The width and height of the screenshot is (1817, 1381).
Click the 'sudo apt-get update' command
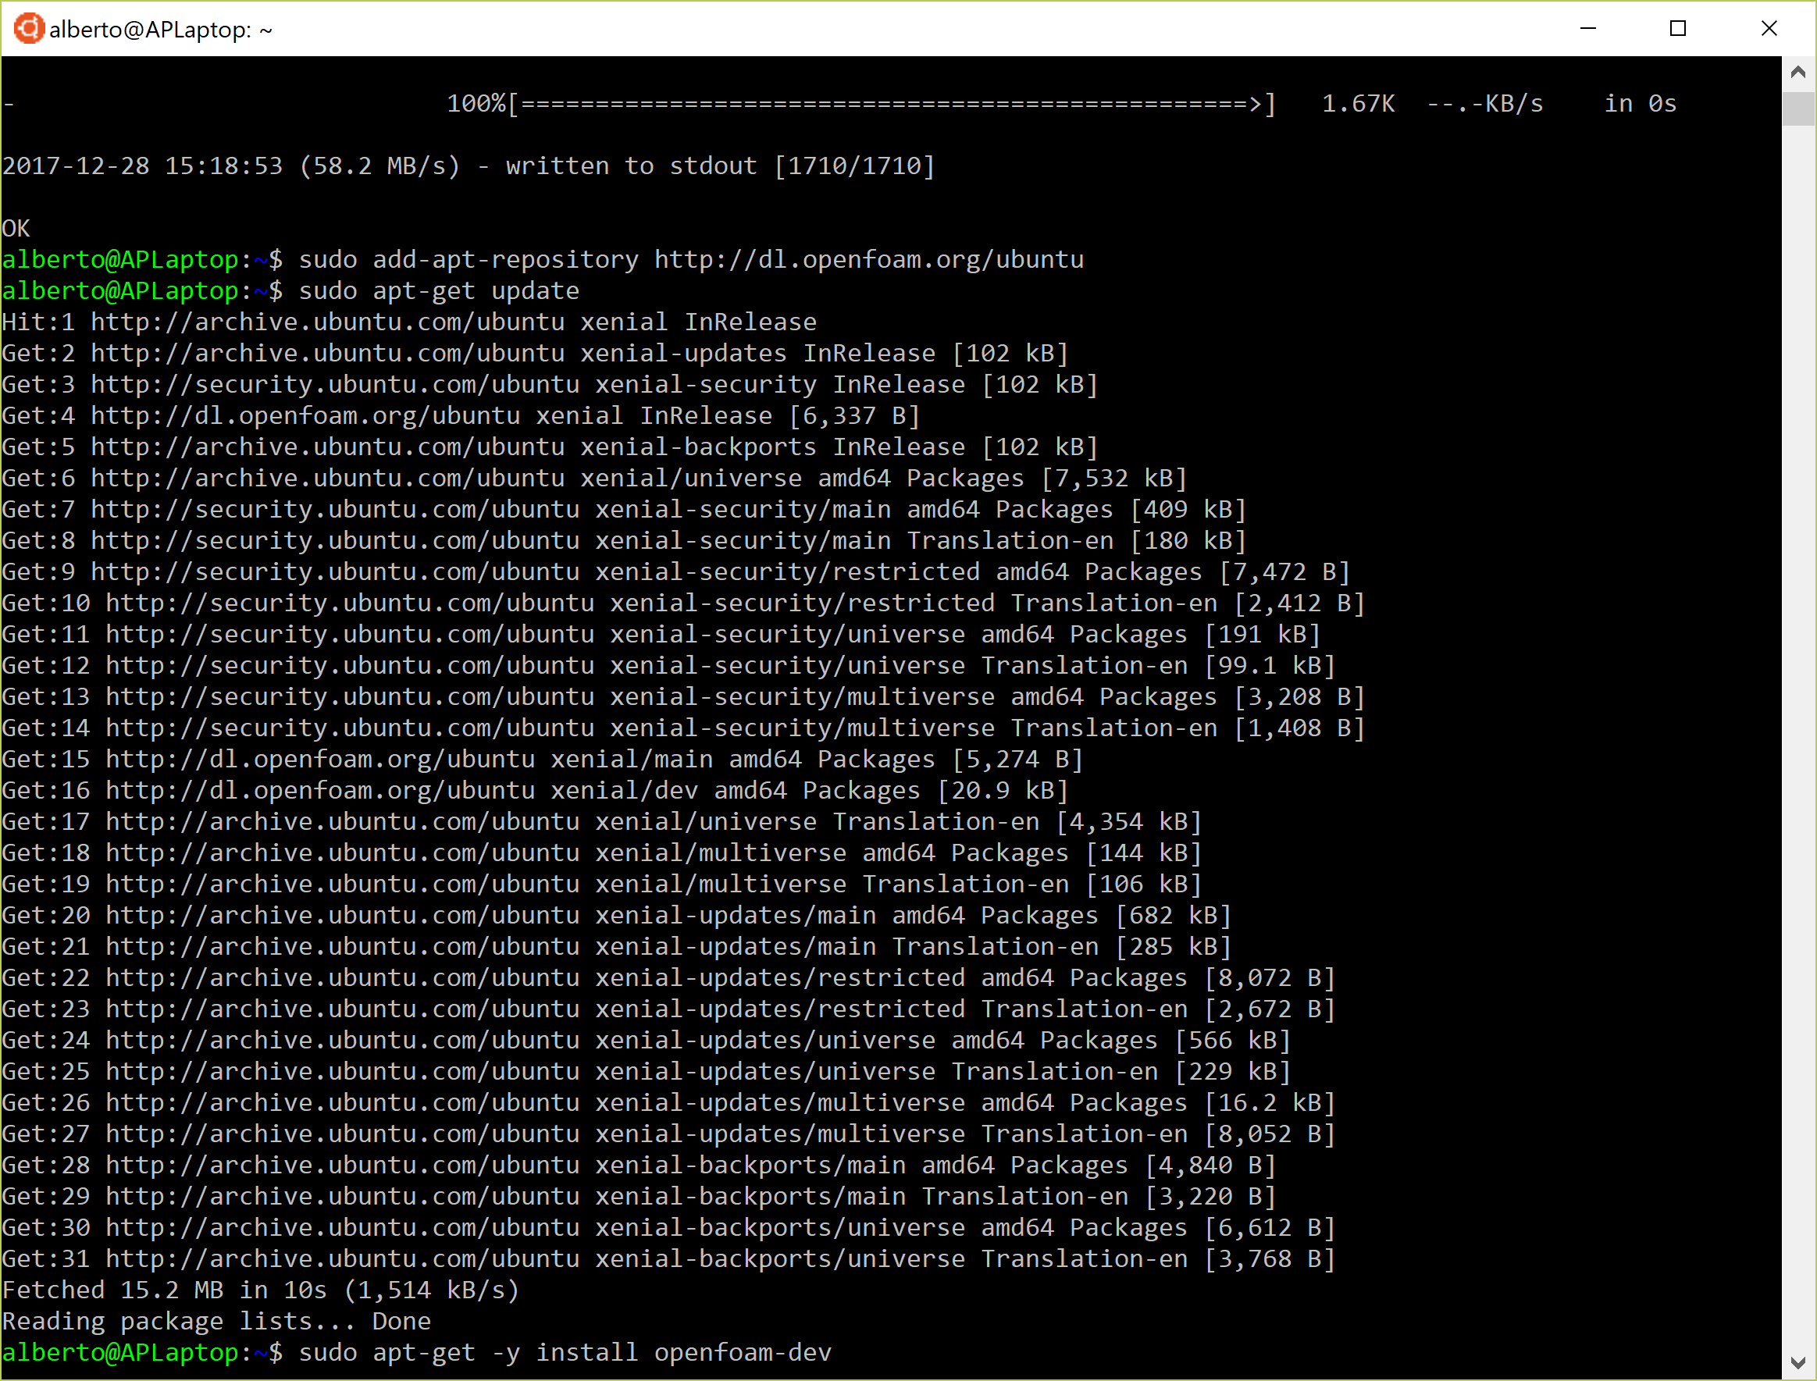click(x=439, y=291)
